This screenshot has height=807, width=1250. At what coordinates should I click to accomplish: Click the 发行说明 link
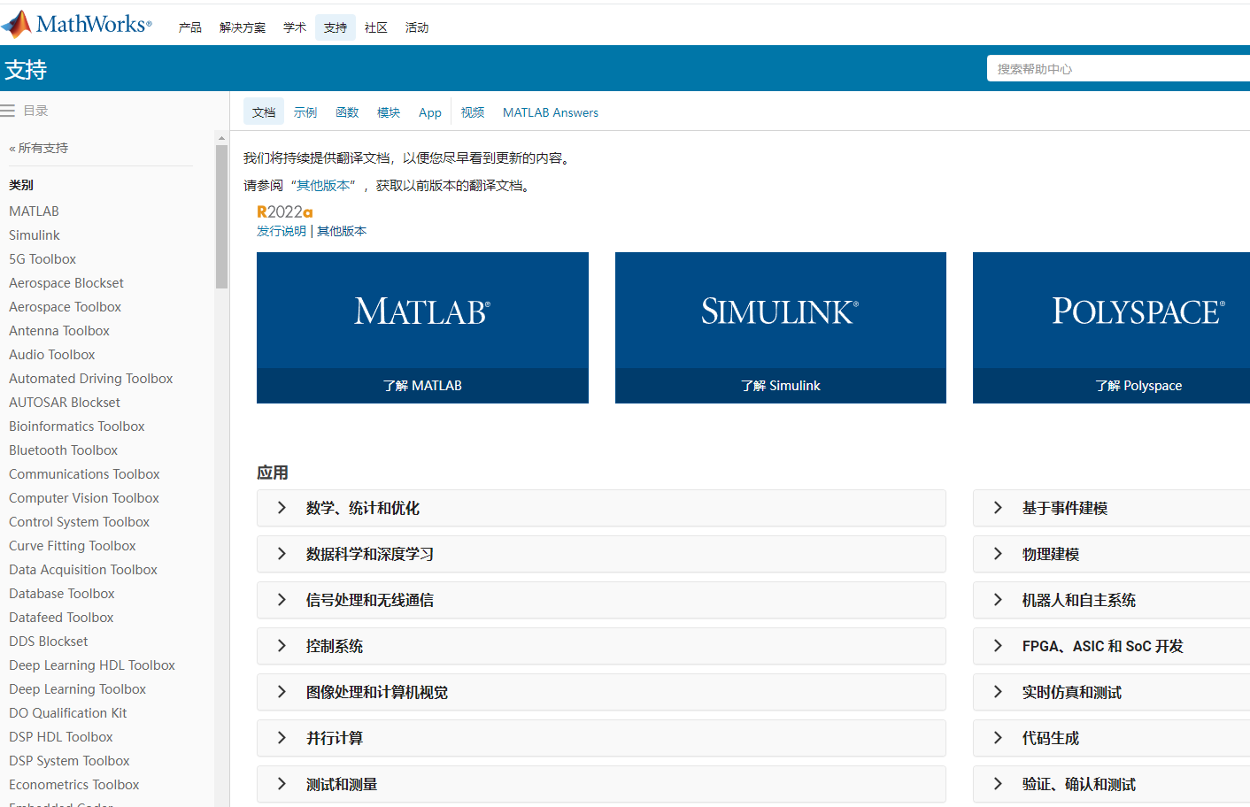[281, 230]
